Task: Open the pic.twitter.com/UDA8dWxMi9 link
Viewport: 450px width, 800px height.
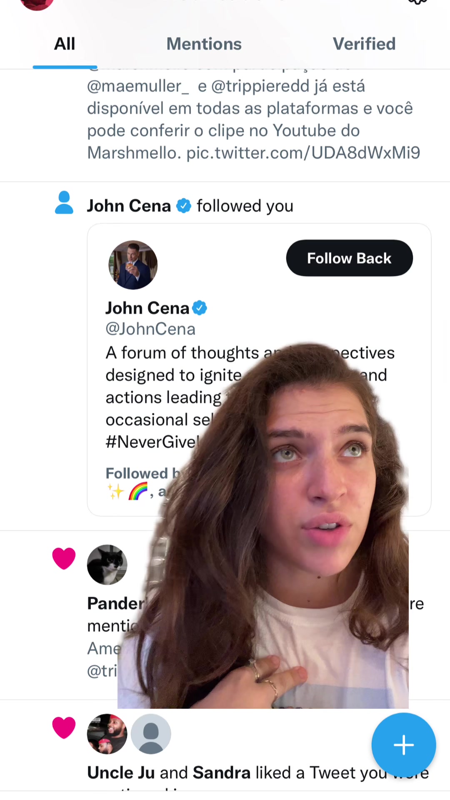Action: 303,153
